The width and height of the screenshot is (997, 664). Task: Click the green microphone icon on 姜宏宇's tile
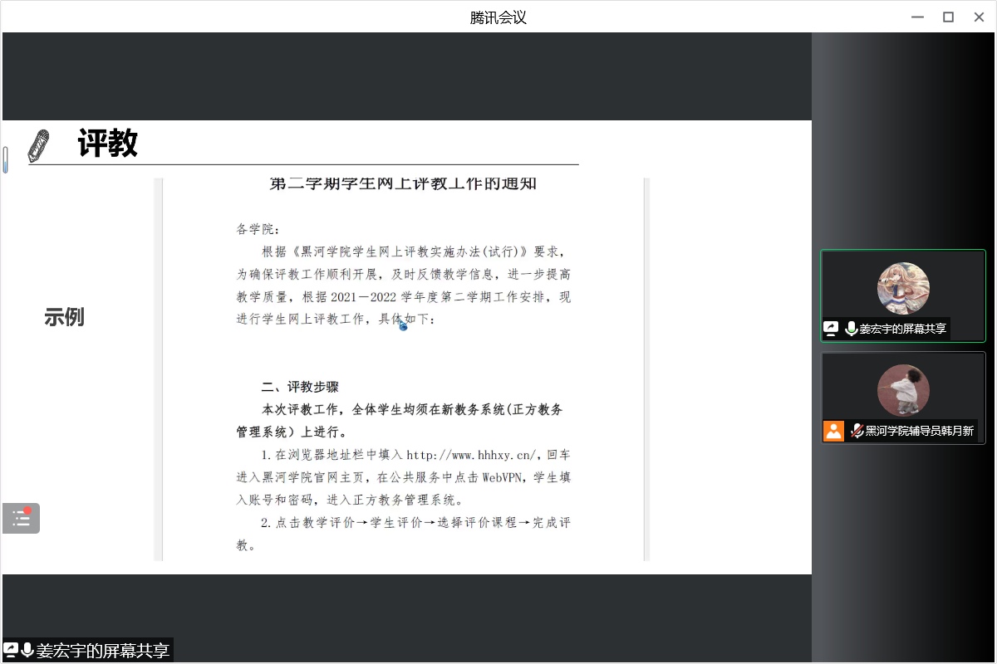(x=851, y=329)
